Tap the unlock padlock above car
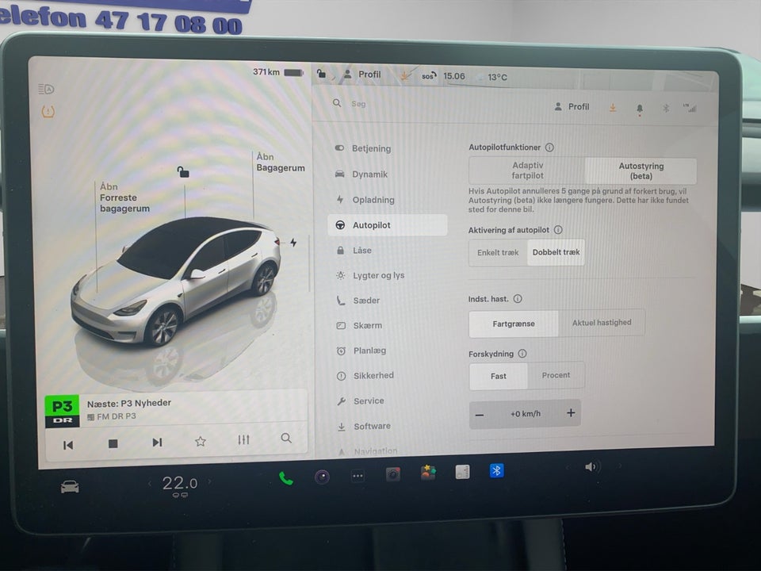 click(x=182, y=171)
